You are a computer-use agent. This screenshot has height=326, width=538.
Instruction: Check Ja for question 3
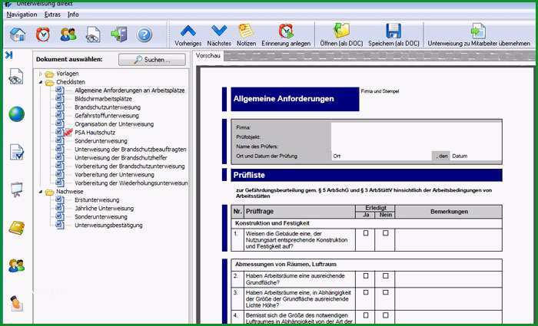[x=366, y=292]
